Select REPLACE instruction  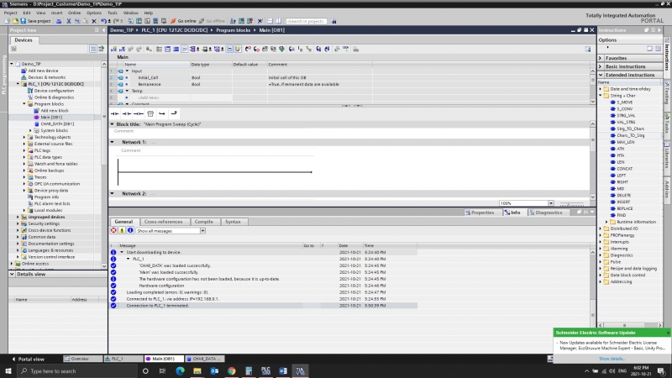(624, 208)
